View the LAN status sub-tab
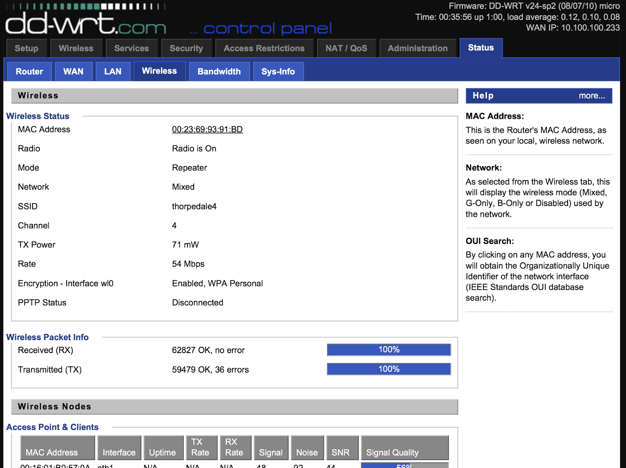The image size is (626, 468). click(x=113, y=72)
